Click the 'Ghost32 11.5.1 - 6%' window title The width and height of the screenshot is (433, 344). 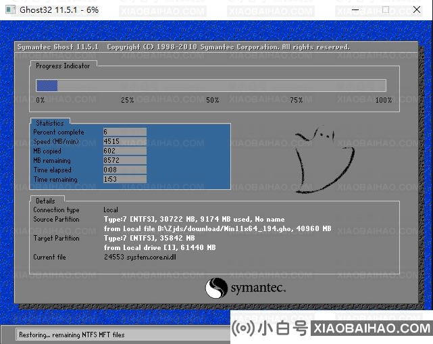coord(59,10)
